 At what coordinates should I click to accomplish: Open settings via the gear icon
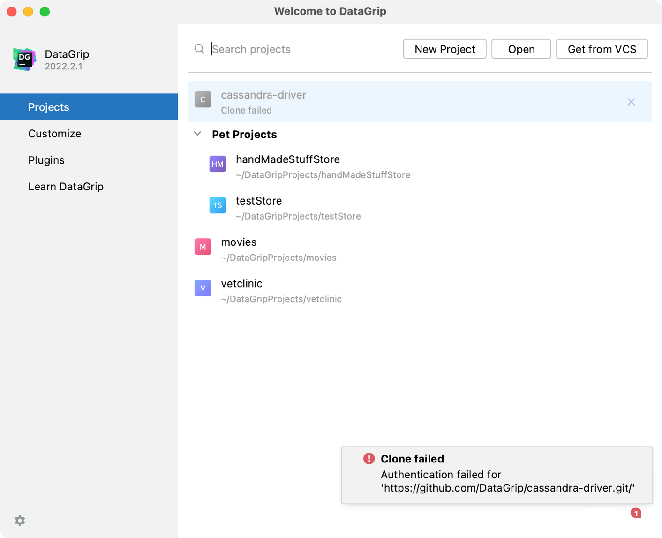(20, 520)
